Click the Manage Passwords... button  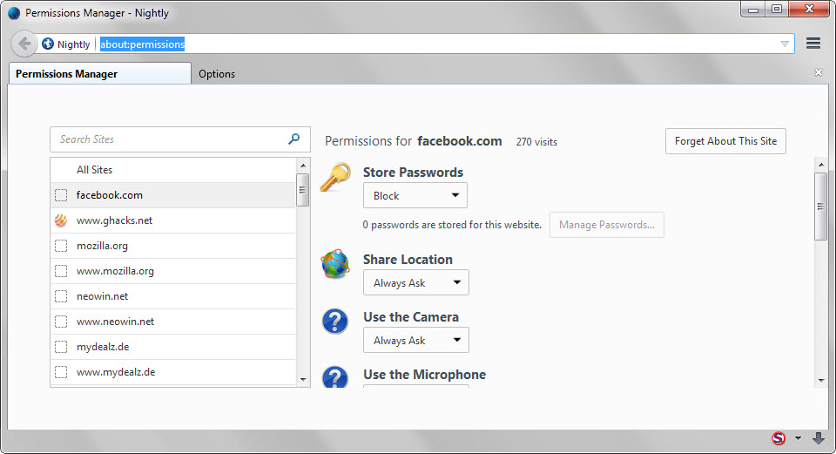(607, 225)
